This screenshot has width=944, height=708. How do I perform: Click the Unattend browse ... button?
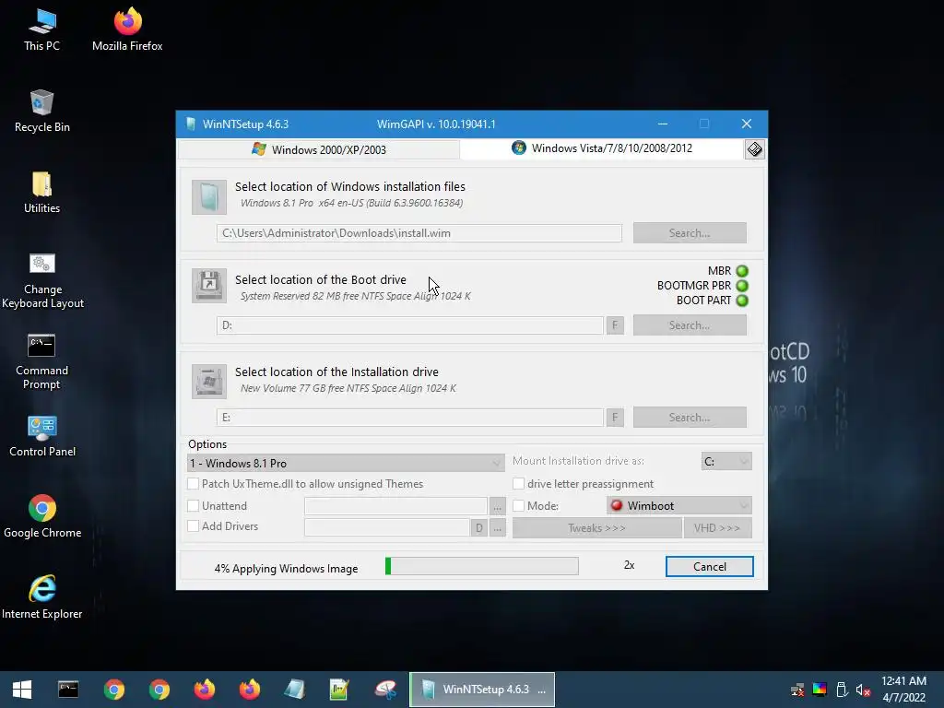click(x=497, y=506)
